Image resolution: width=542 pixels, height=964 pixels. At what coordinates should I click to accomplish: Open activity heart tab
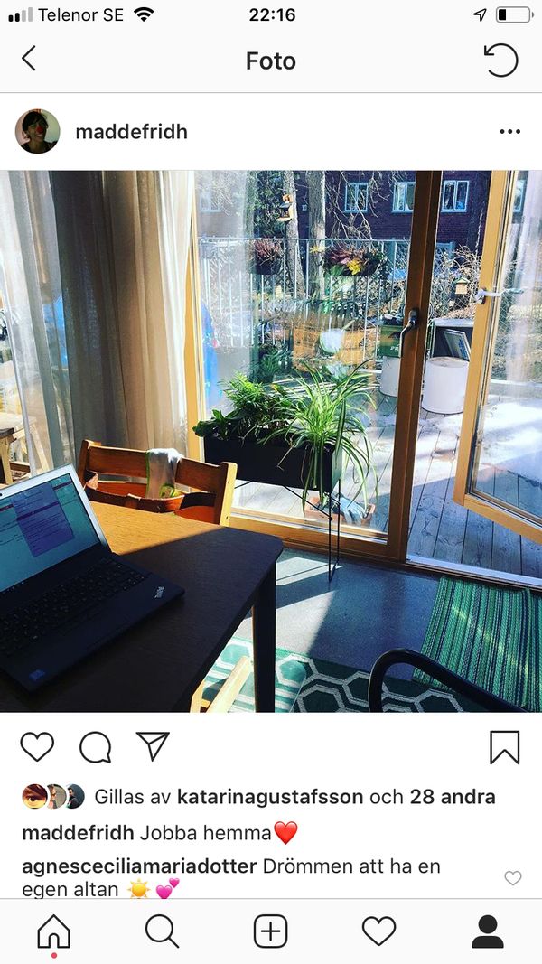point(378,931)
